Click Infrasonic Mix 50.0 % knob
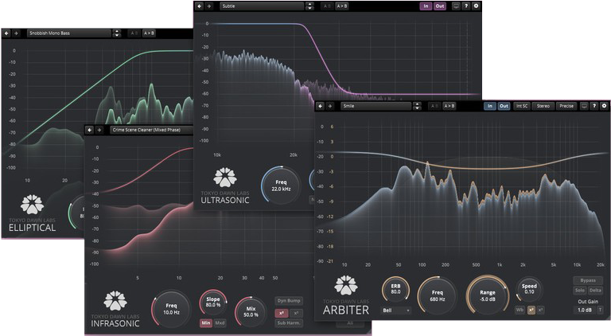The height and width of the screenshot is (336, 611). [x=251, y=312]
